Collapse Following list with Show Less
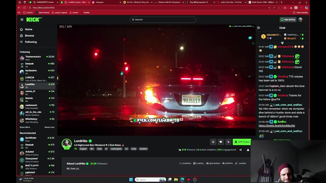This screenshot has height=183, width=326. tap(49, 127)
